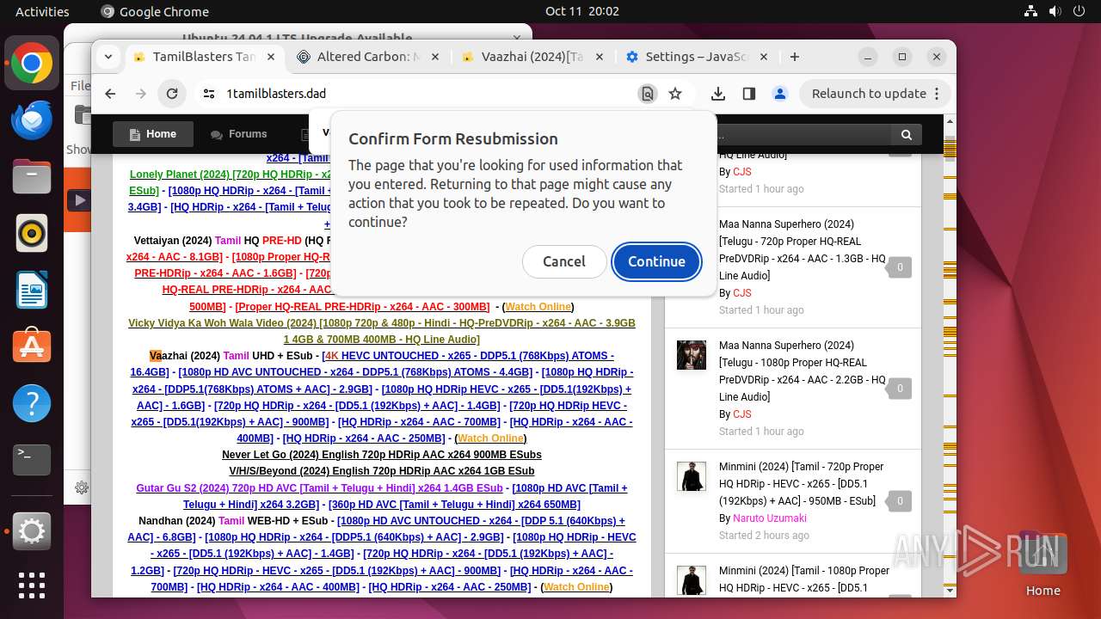Reload the current page
The width and height of the screenshot is (1101, 619).
coord(172,94)
